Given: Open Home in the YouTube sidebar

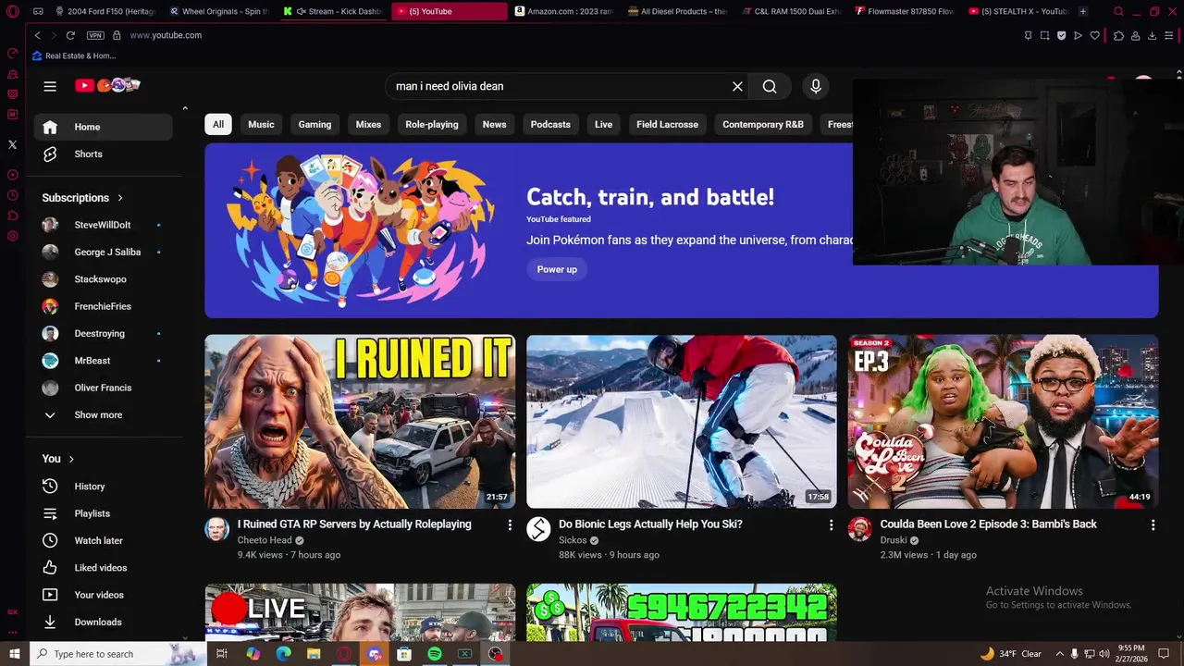Looking at the screenshot, I should coord(104,127).
